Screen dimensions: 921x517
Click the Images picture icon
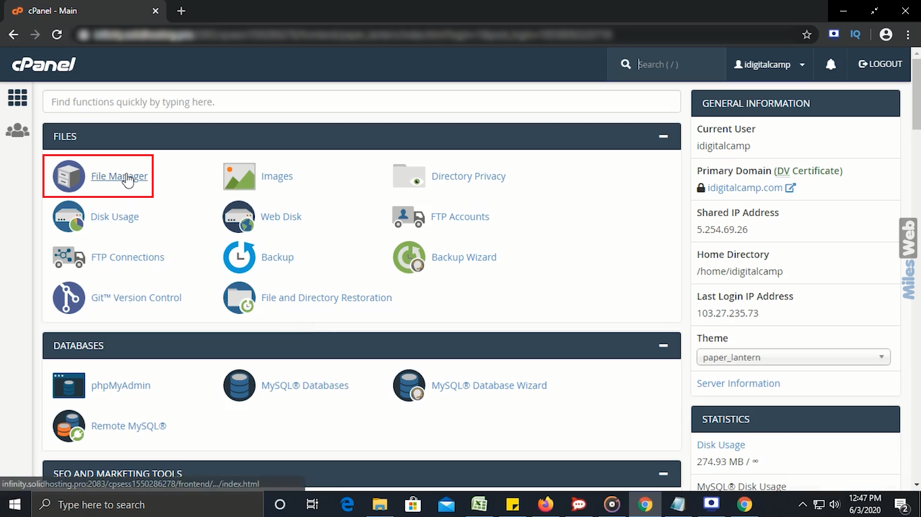tap(239, 176)
